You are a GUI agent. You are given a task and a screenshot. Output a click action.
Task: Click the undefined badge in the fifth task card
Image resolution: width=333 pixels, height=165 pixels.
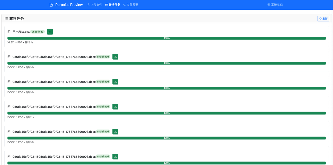coord(103,132)
